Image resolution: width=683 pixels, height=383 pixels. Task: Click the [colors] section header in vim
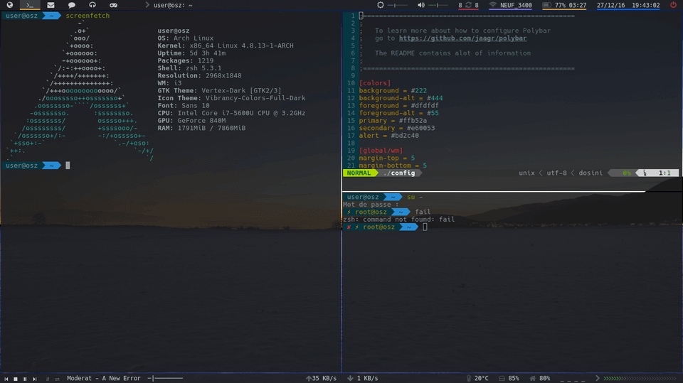375,82
